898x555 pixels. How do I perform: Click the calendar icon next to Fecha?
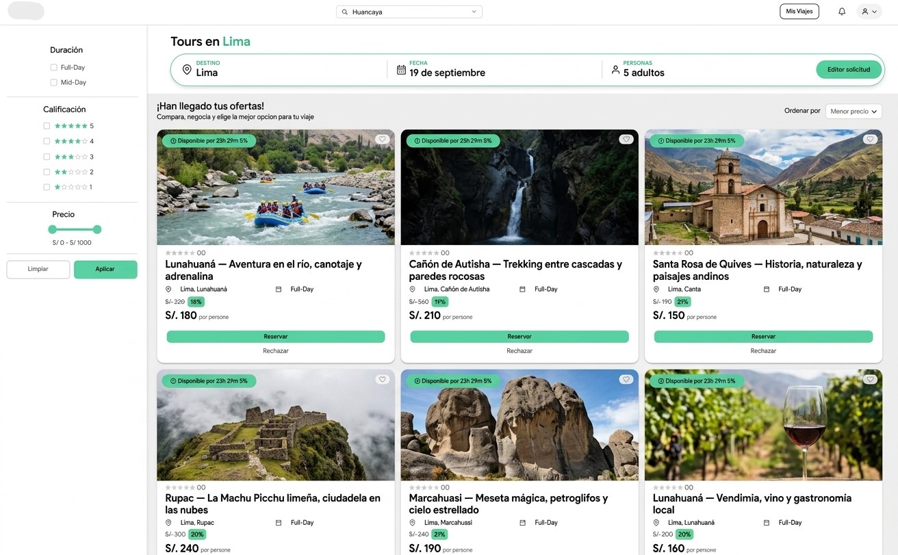point(401,69)
